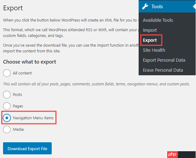This screenshot has width=196, height=158.
Task: Click the Tools wrench icon
Action: pos(145,6)
